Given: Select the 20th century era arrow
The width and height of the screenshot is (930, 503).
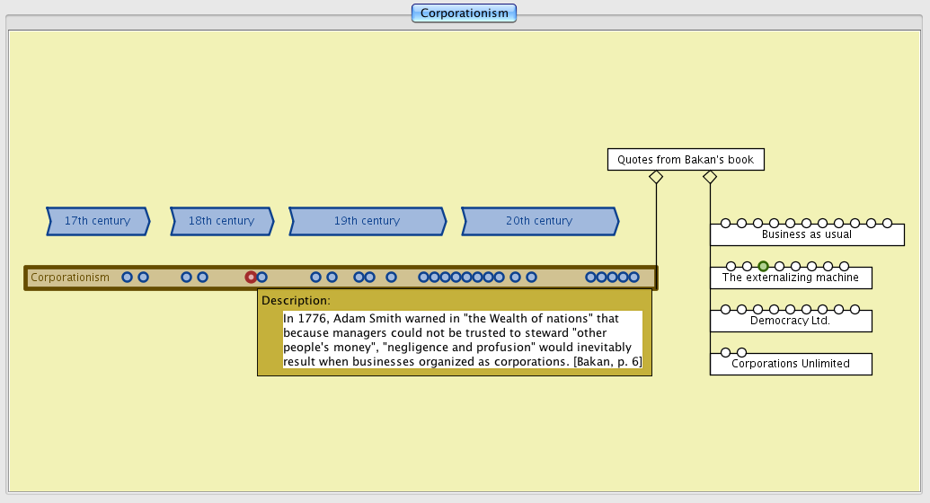Looking at the screenshot, I should point(539,221).
